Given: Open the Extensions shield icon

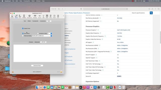Looking at the screenshot, I should [x=29, y=16].
